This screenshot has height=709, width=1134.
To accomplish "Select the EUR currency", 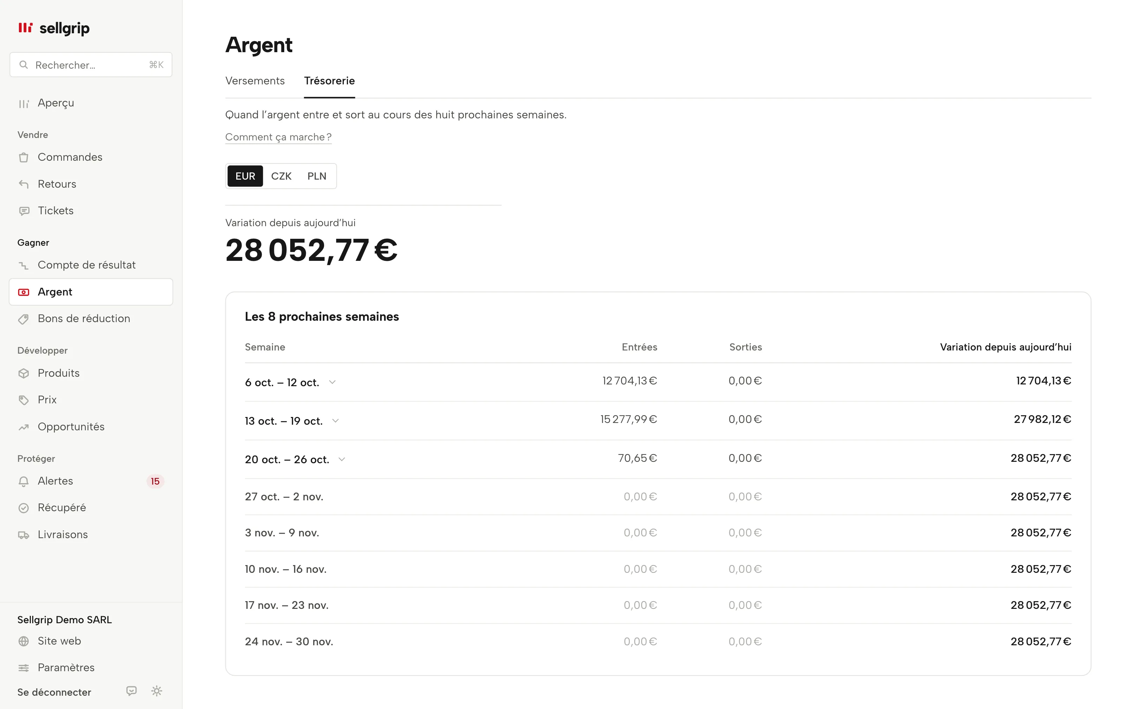I will pos(245,176).
